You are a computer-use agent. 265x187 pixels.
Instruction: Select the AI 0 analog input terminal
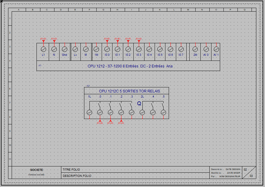[x=206, y=49]
